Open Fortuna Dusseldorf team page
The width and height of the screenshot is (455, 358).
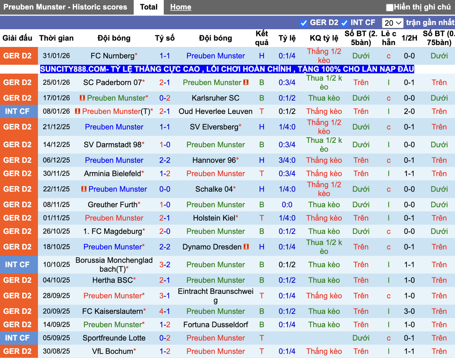(x=216, y=325)
